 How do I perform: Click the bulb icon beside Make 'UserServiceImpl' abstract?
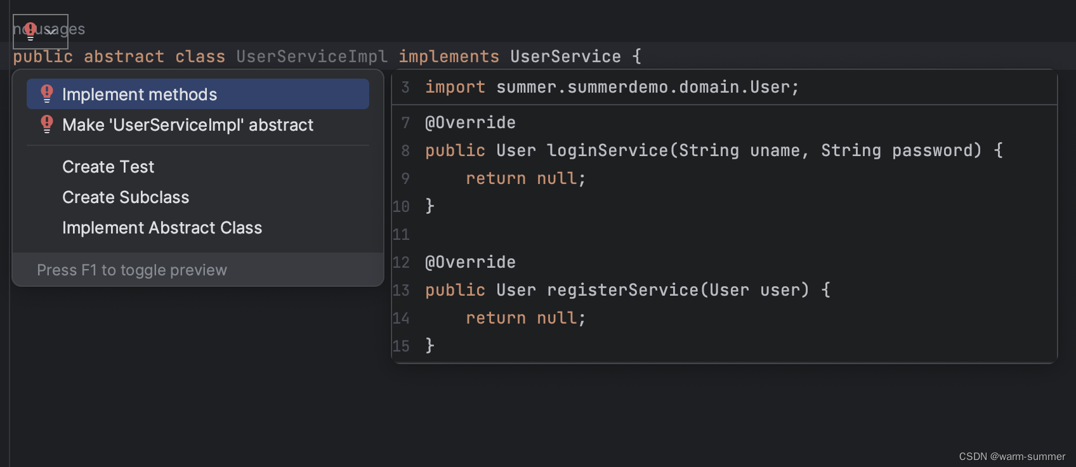coord(47,124)
